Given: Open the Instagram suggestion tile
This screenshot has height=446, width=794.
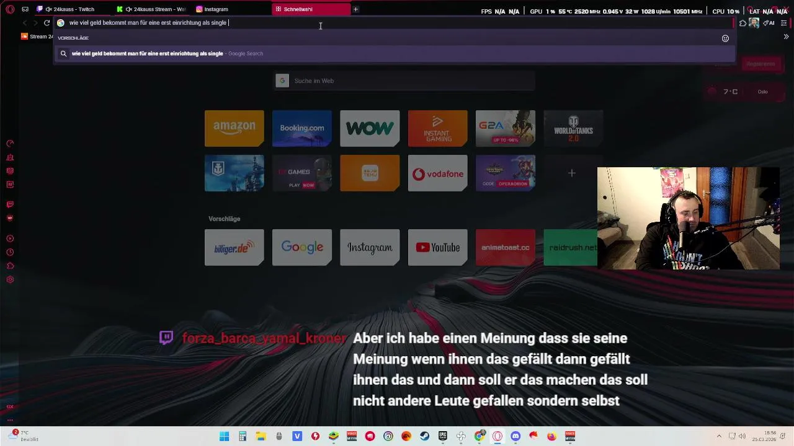Looking at the screenshot, I should (370, 247).
